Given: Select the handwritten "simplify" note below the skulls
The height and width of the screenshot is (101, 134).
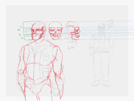Looking at the screenshot, I should 72,42.
